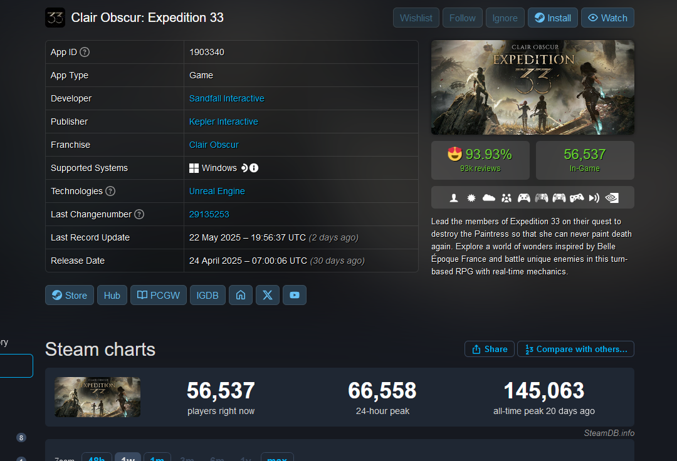Viewport: 677px width, 461px height.
Task: Click the Family Sharing people icon
Action: 506,198
